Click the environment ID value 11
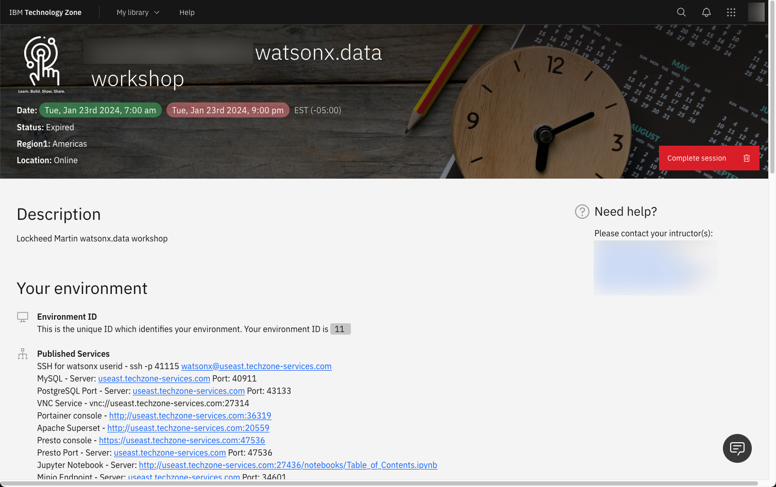 340,329
